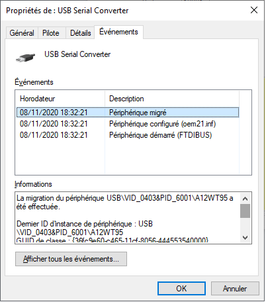Click the empty area of the events list
This screenshot has width=266, height=302.
128,158
